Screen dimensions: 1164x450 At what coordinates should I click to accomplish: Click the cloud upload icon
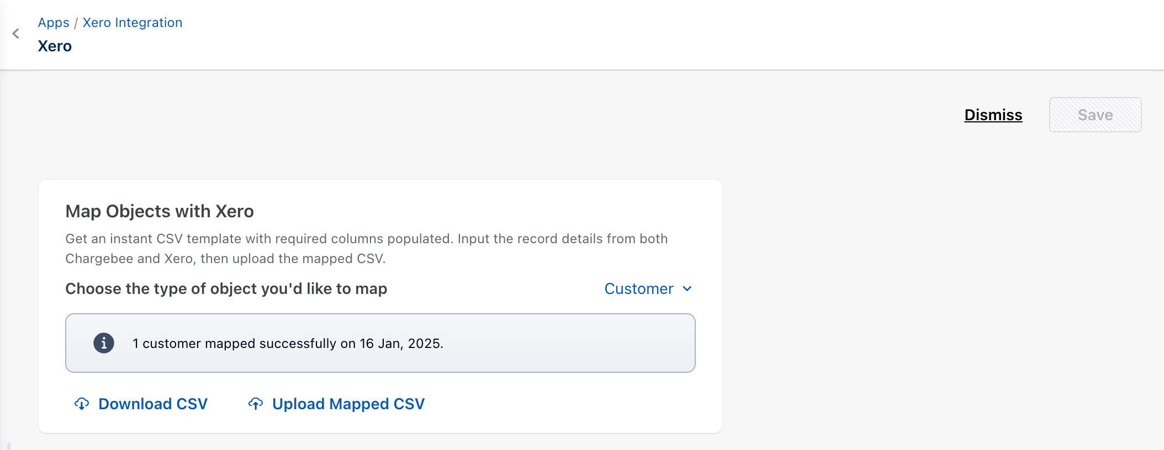pyautogui.click(x=256, y=404)
